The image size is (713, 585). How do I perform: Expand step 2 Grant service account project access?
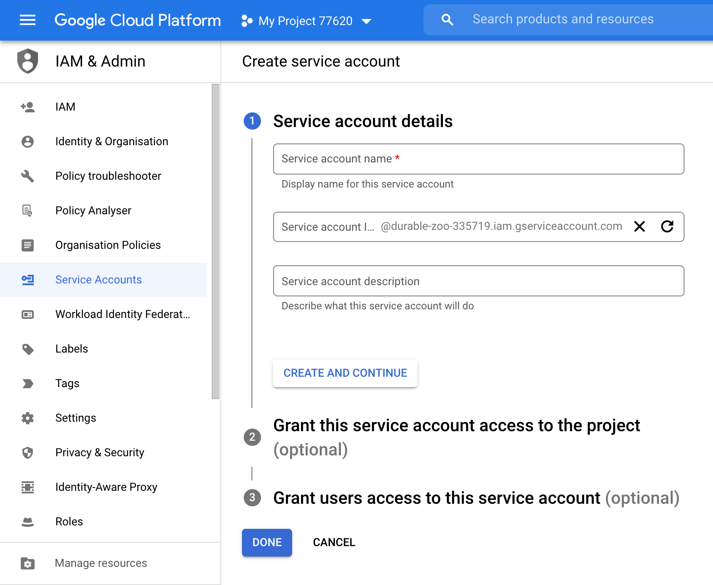pos(456,437)
